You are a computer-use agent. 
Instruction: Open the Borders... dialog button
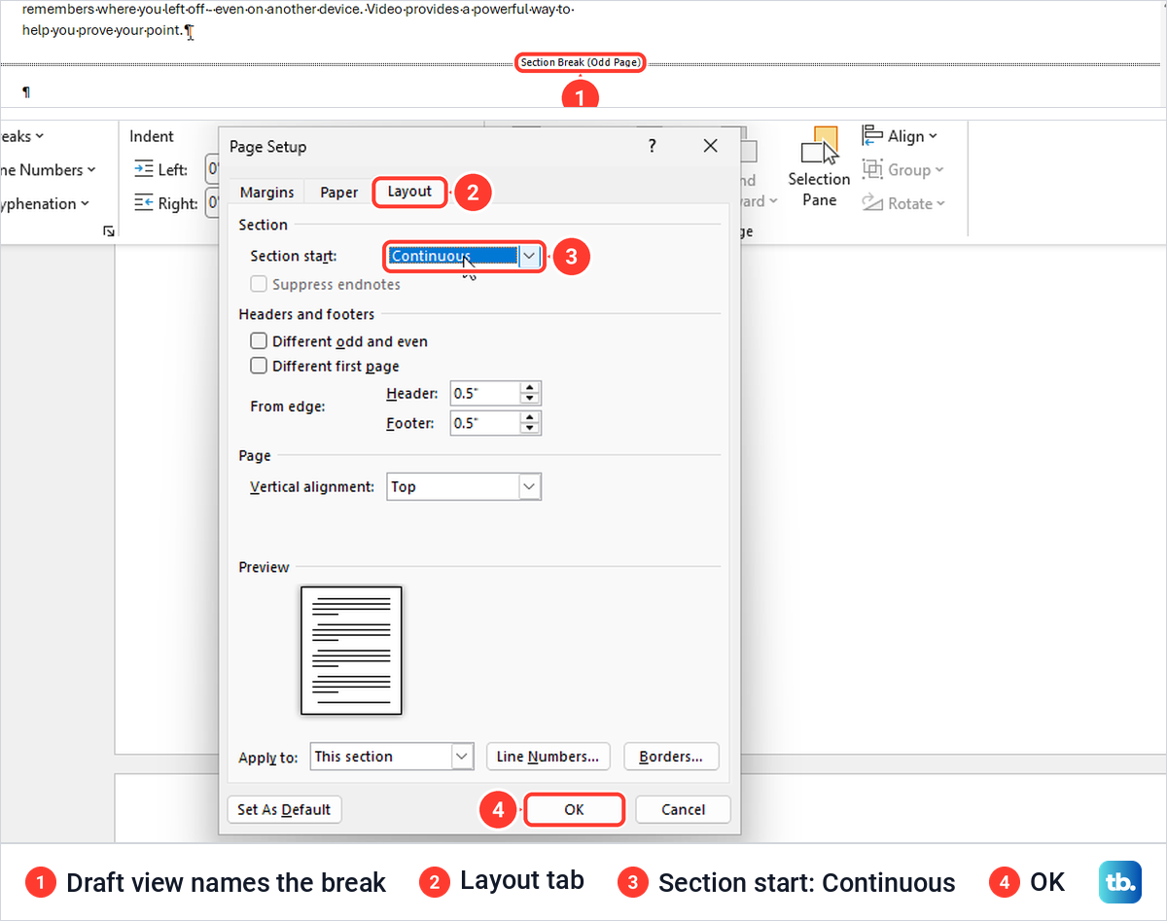pyautogui.click(x=671, y=756)
